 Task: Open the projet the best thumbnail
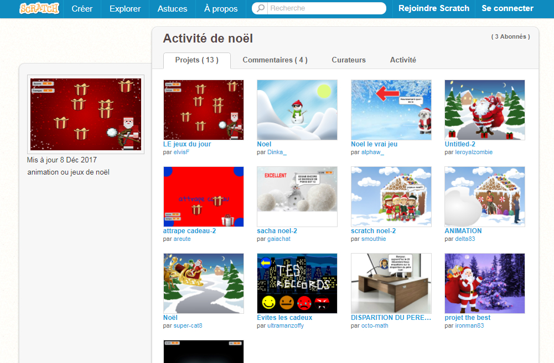485,283
